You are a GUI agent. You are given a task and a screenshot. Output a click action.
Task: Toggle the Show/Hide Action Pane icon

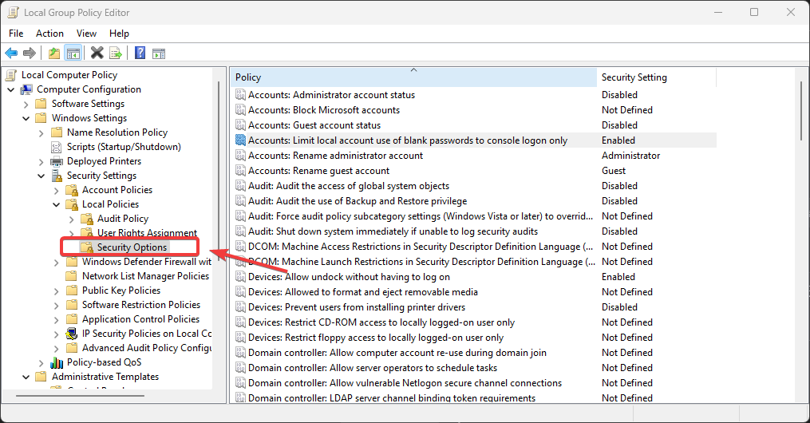coord(159,53)
